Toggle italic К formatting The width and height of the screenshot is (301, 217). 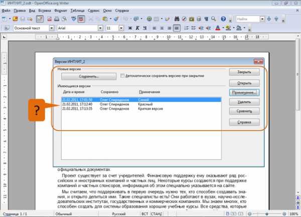[137, 28]
